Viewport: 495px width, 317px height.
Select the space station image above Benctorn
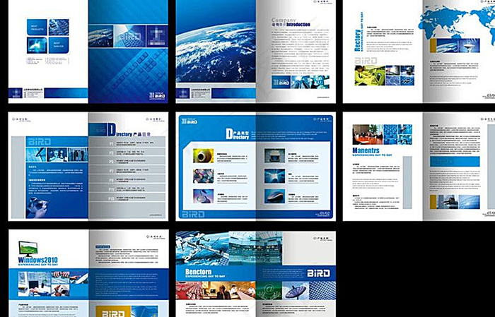coord(202,249)
